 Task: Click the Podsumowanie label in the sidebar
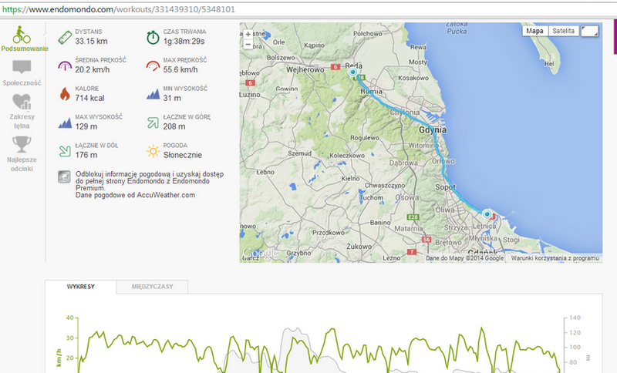(x=25, y=49)
